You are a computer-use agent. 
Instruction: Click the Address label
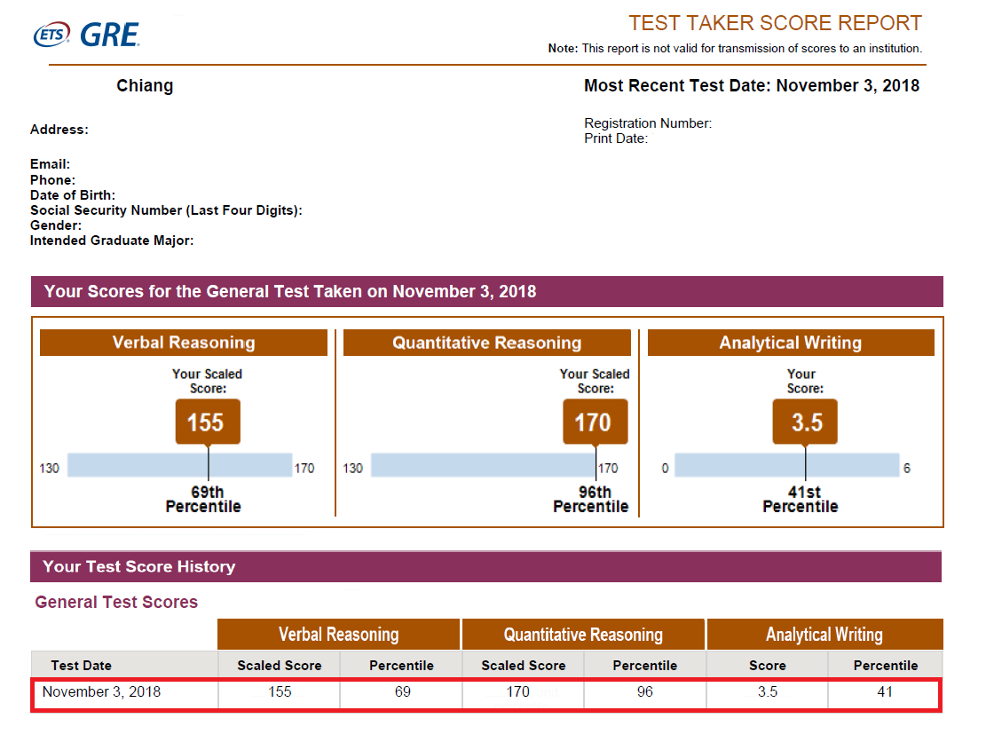59,130
